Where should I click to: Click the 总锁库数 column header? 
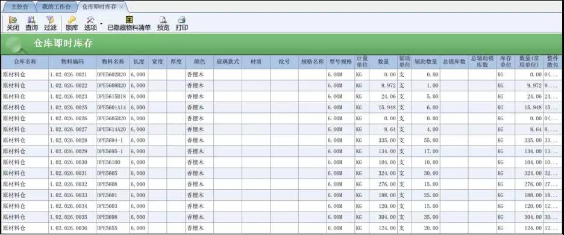coord(454,62)
